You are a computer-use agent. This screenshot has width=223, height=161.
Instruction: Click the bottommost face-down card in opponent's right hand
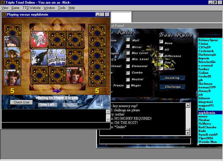[x=97, y=78]
